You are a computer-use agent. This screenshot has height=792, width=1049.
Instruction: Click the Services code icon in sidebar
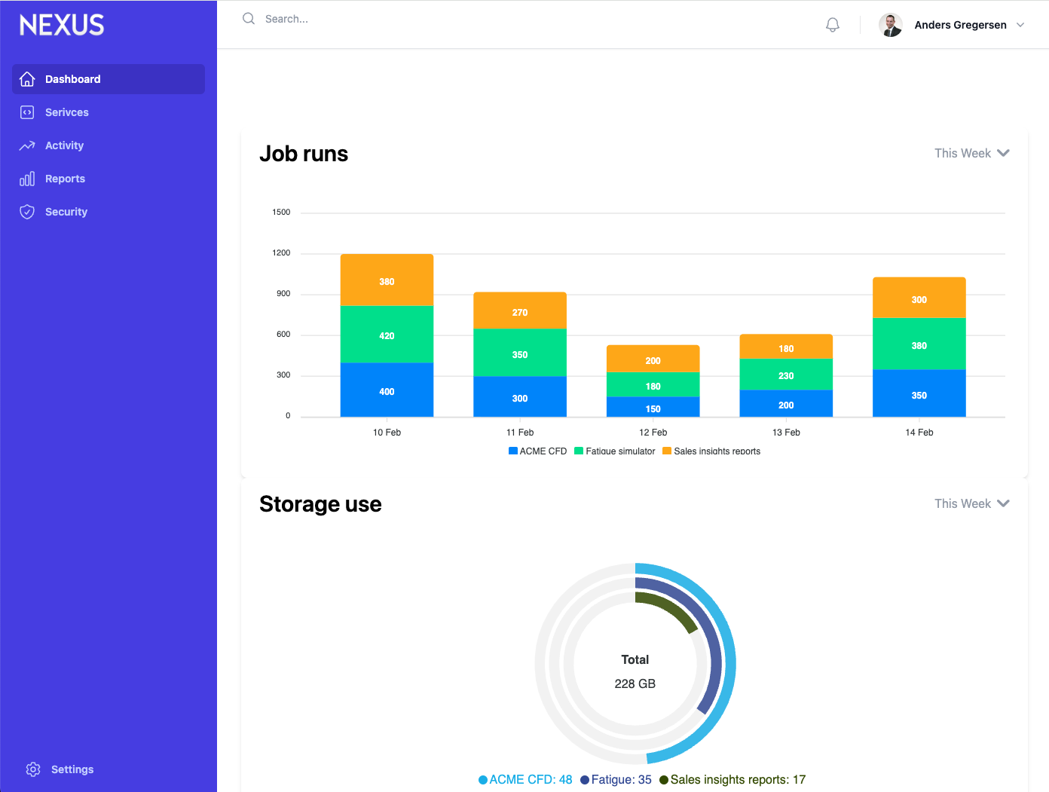pos(27,112)
